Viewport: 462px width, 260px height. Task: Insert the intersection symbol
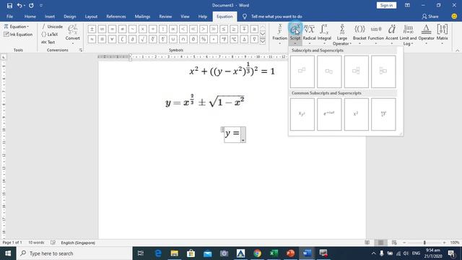coord(183,39)
